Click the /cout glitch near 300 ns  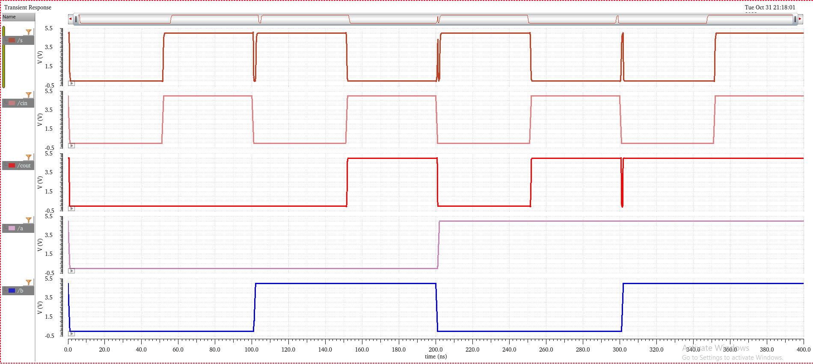coord(622,182)
